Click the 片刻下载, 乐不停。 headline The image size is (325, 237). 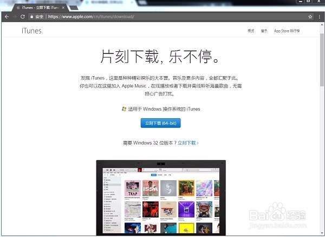160,56
